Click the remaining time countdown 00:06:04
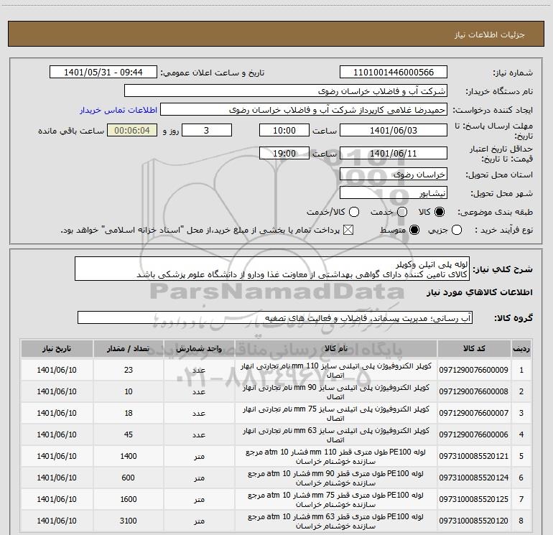 coord(132,130)
